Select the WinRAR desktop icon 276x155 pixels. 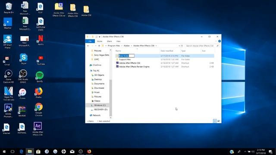tap(22, 112)
